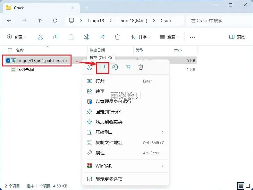This screenshot has width=253, height=190.
Task: Click the toolbar Delete trash icon
Action: pos(117,37)
